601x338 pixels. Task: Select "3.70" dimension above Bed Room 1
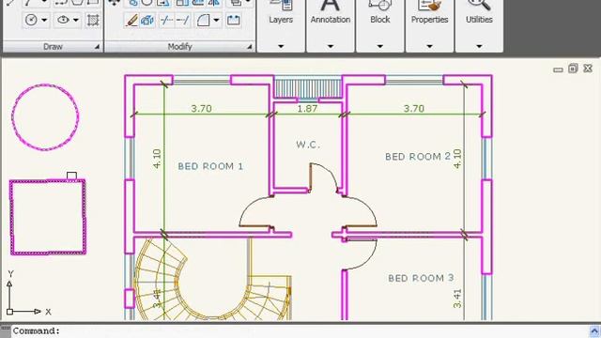click(x=201, y=109)
